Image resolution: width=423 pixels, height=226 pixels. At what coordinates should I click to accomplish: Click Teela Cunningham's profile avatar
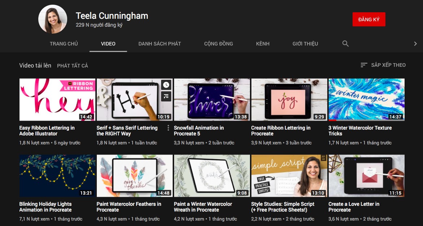[x=53, y=19]
